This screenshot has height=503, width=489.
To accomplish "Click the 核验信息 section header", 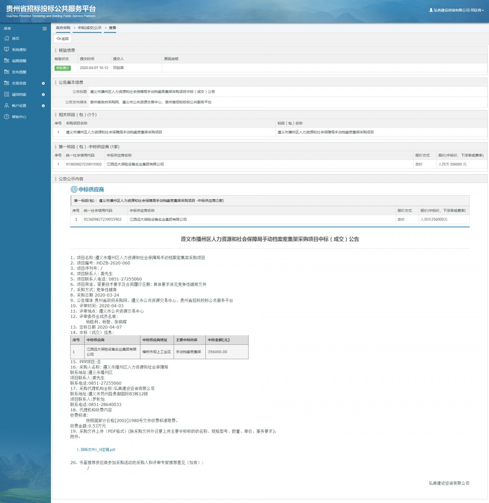I will [67, 50].
